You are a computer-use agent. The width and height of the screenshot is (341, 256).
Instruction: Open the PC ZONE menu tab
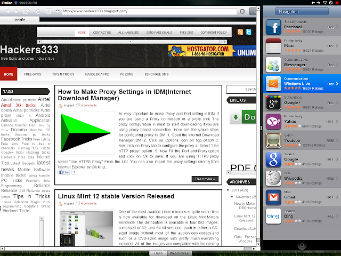tap(126, 74)
